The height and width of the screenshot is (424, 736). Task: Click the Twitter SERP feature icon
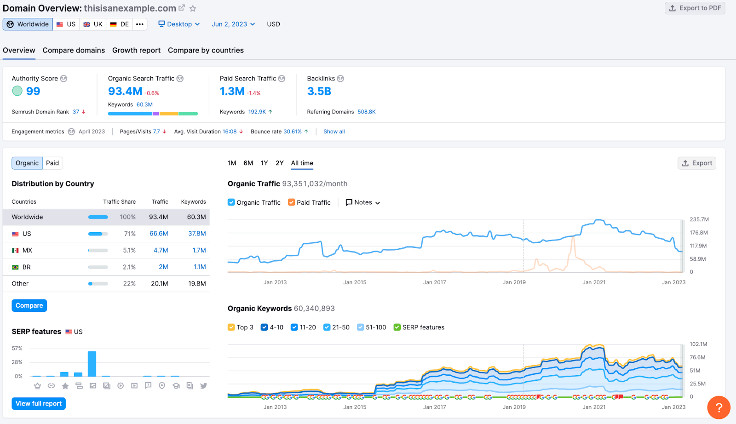(x=203, y=386)
